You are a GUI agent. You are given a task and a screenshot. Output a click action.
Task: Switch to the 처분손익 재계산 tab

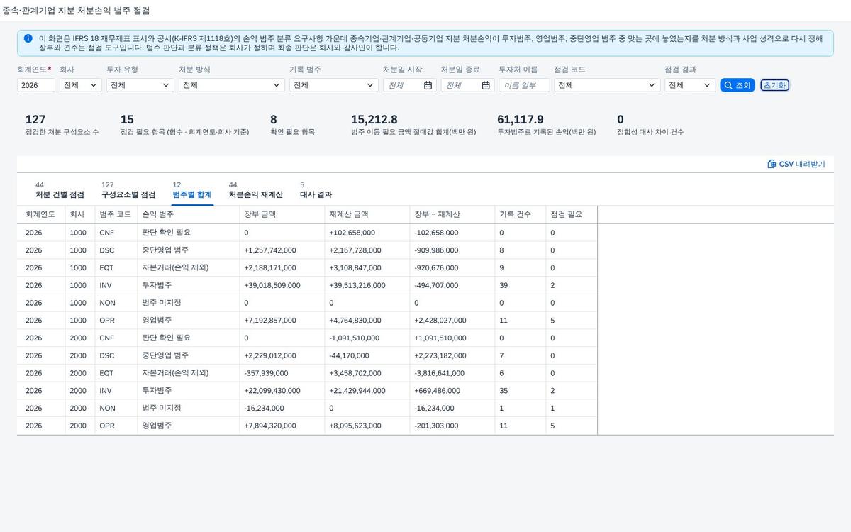pyautogui.click(x=256, y=190)
